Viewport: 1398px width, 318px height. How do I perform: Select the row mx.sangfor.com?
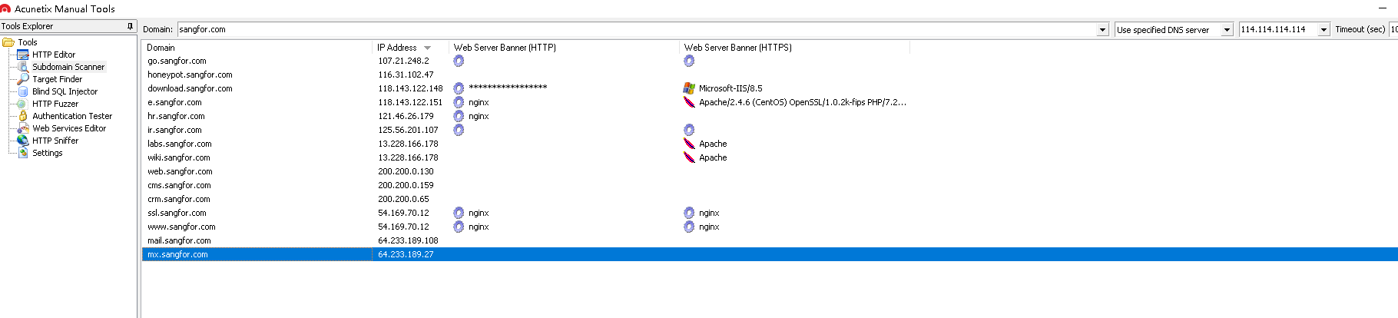pos(770,254)
